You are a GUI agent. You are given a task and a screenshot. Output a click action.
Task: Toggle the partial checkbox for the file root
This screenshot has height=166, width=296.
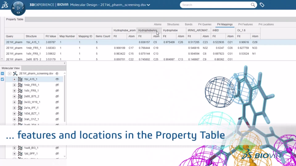coord(2,73)
